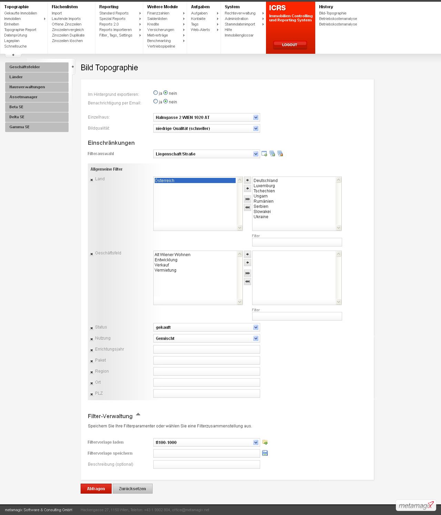Select Deutschland in the available Land list
Screen dimensions: 441x515
(x=266, y=181)
